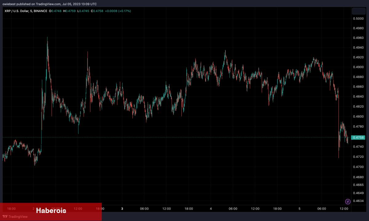Click the 0.4700 price axis label

[x=358, y=167]
